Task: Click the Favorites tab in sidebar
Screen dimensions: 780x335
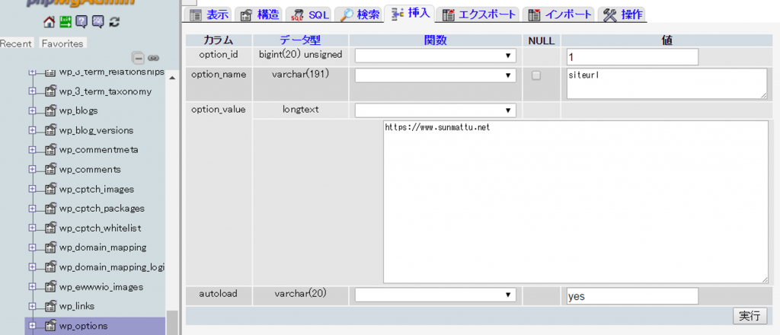Action: click(x=62, y=43)
